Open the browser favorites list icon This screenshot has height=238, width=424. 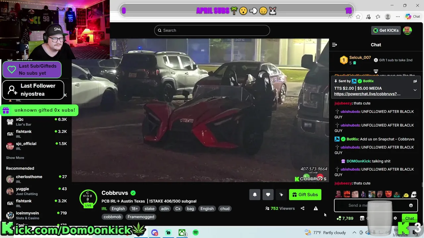tap(378, 17)
